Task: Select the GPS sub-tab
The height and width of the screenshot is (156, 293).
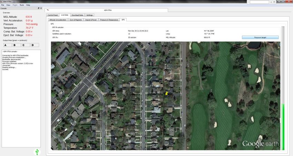Action: [123, 20]
